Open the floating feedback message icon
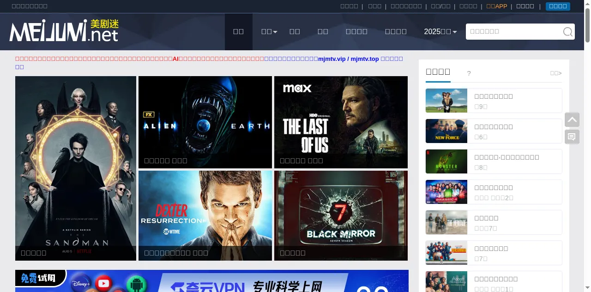This screenshot has height=292, width=591. pos(572,137)
